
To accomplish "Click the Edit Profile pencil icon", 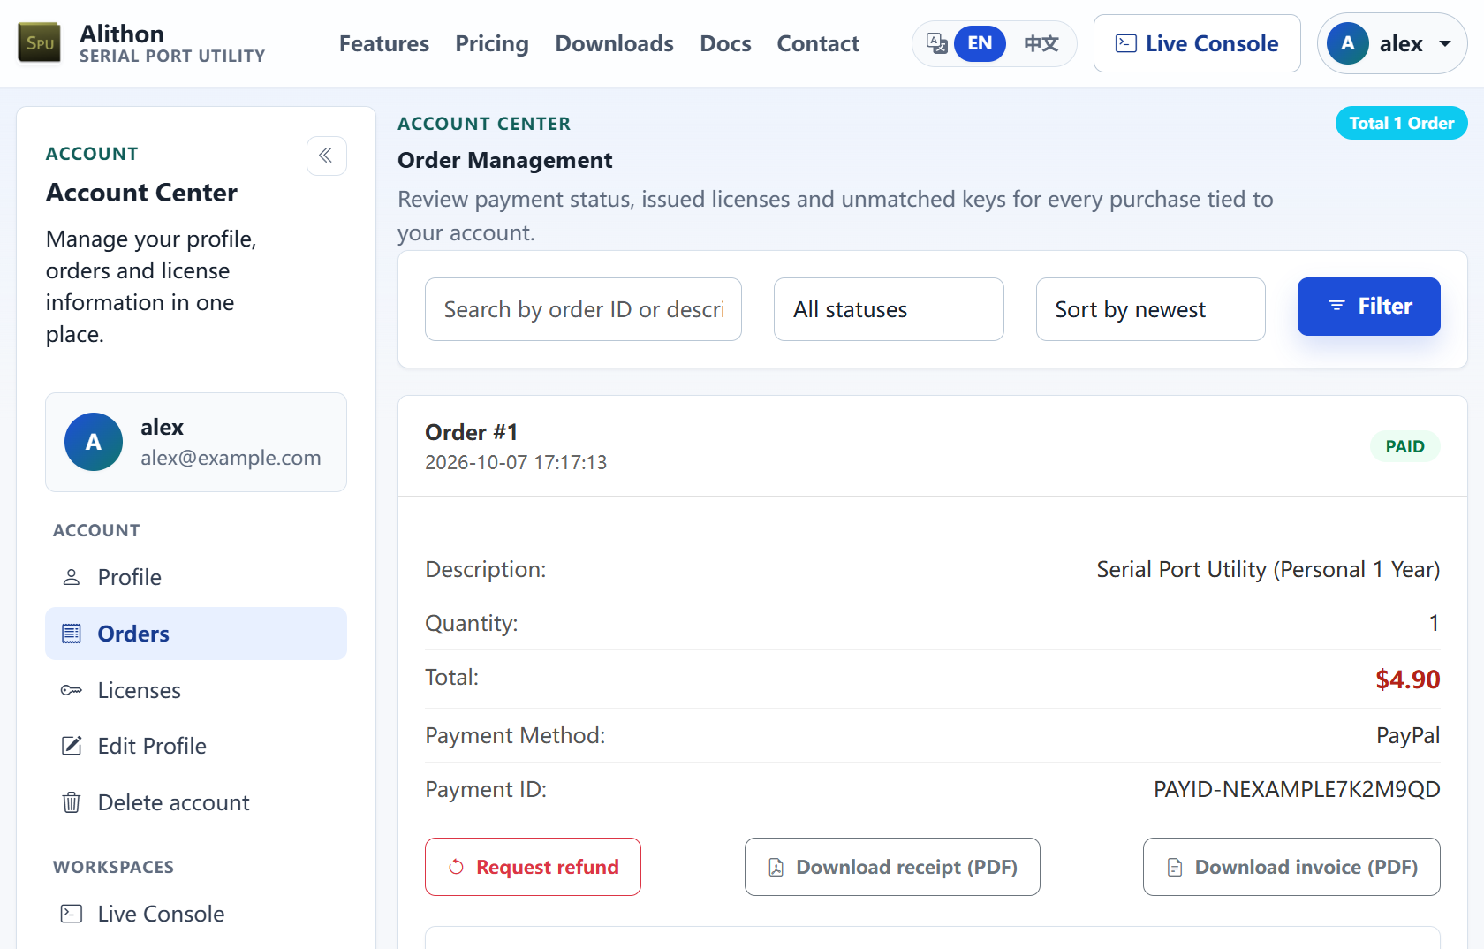I will click(72, 746).
